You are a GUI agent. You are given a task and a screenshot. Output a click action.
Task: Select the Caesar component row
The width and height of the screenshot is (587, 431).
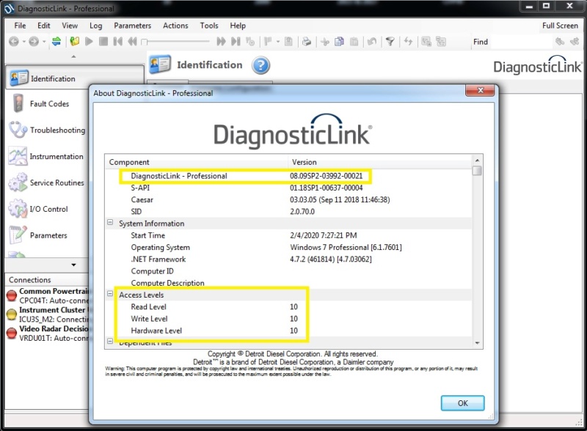[288, 200]
